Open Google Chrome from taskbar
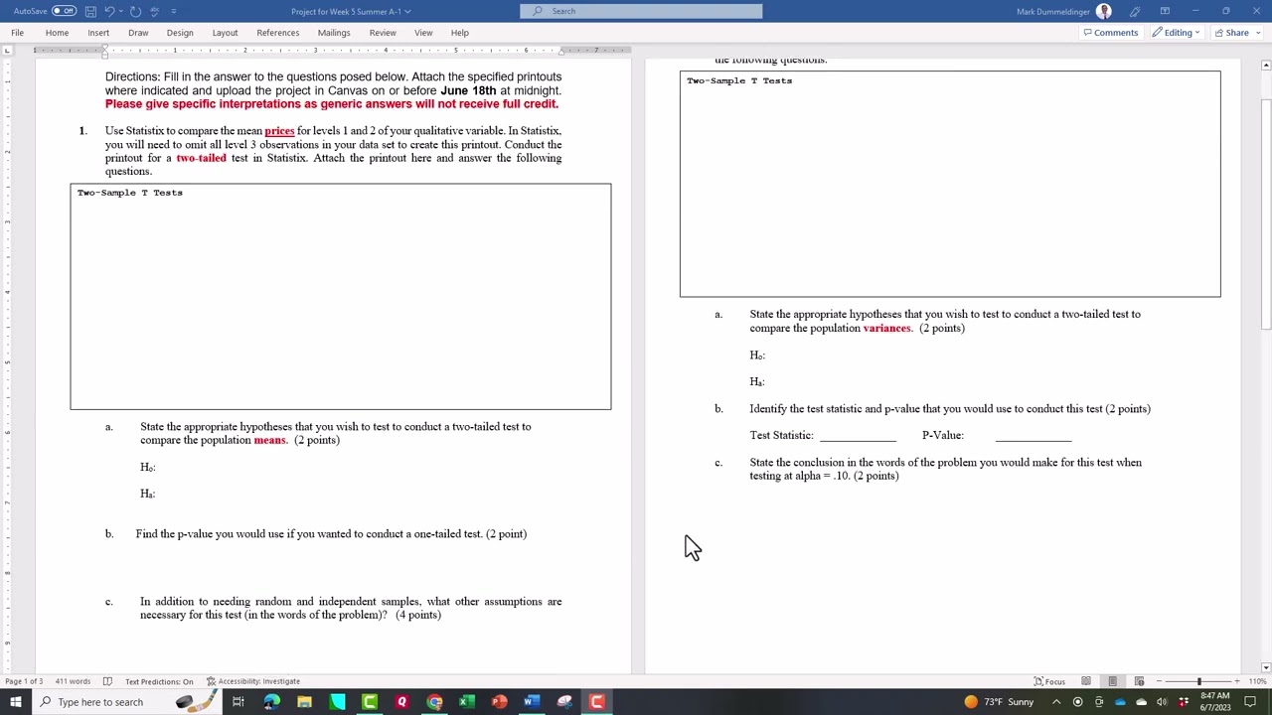The width and height of the screenshot is (1272, 715). point(434,702)
